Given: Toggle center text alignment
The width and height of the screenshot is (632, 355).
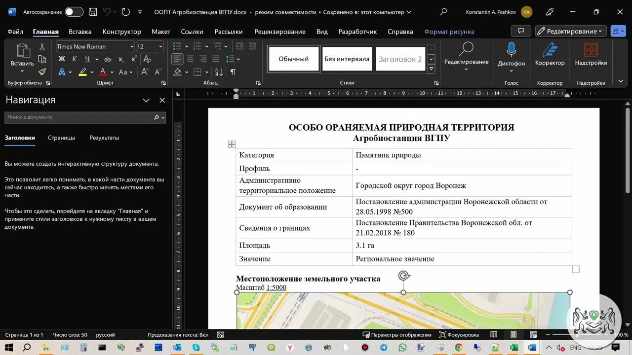Looking at the screenshot, I should point(190,59).
